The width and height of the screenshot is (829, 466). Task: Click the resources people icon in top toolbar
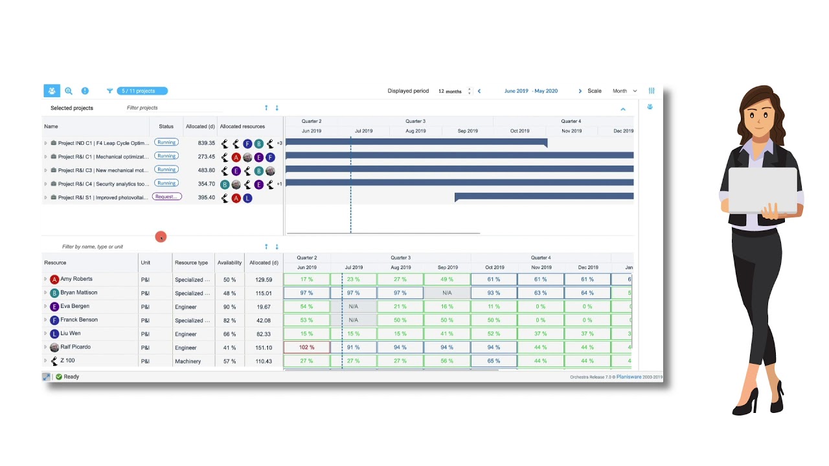pos(52,91)
